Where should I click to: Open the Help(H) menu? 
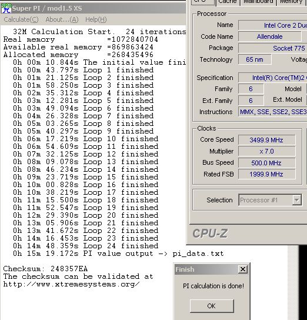[x=96, y=19]
